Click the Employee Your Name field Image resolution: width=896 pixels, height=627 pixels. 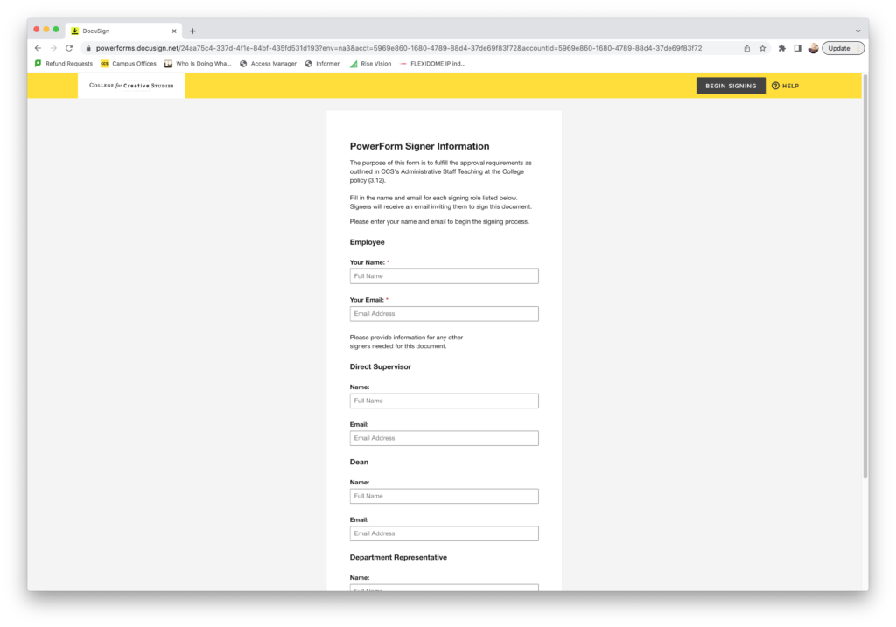click(x=444, y=276)
